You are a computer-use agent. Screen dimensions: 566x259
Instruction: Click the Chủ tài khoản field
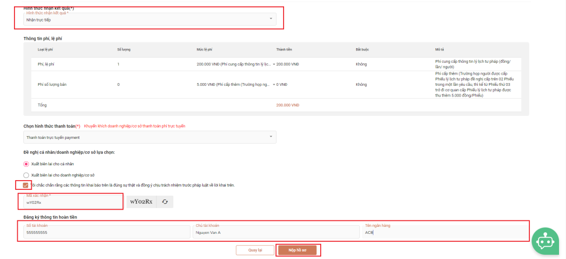point(275,232)
